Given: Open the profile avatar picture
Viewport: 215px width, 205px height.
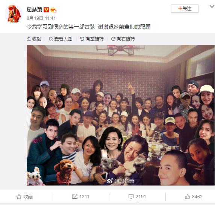Looking at the screenshot, I should pyautogui.click(x=14, y=14).
